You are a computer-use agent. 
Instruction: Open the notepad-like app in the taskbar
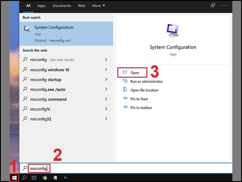[55, 178]
